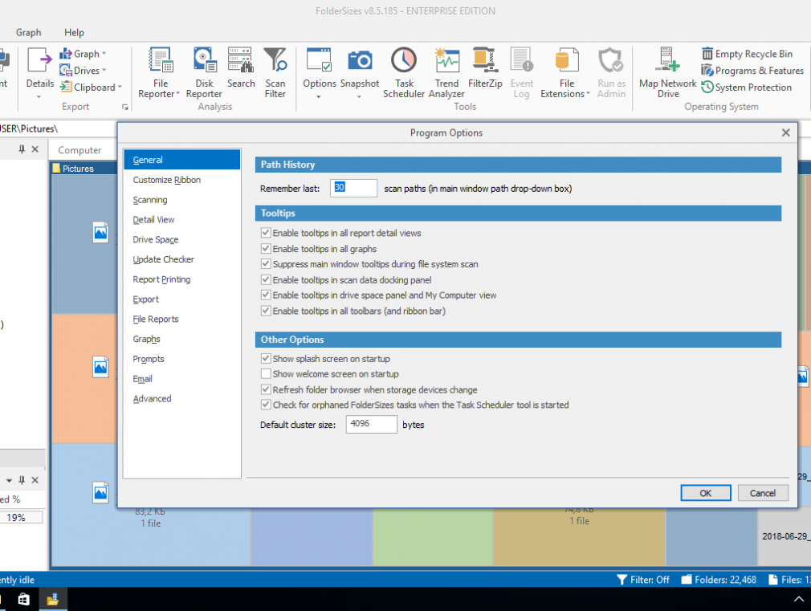Toggle tooltips in scan data docking panel

point(266,279)
